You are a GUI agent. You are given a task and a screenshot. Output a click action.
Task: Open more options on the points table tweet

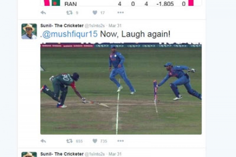pos(121,13)
